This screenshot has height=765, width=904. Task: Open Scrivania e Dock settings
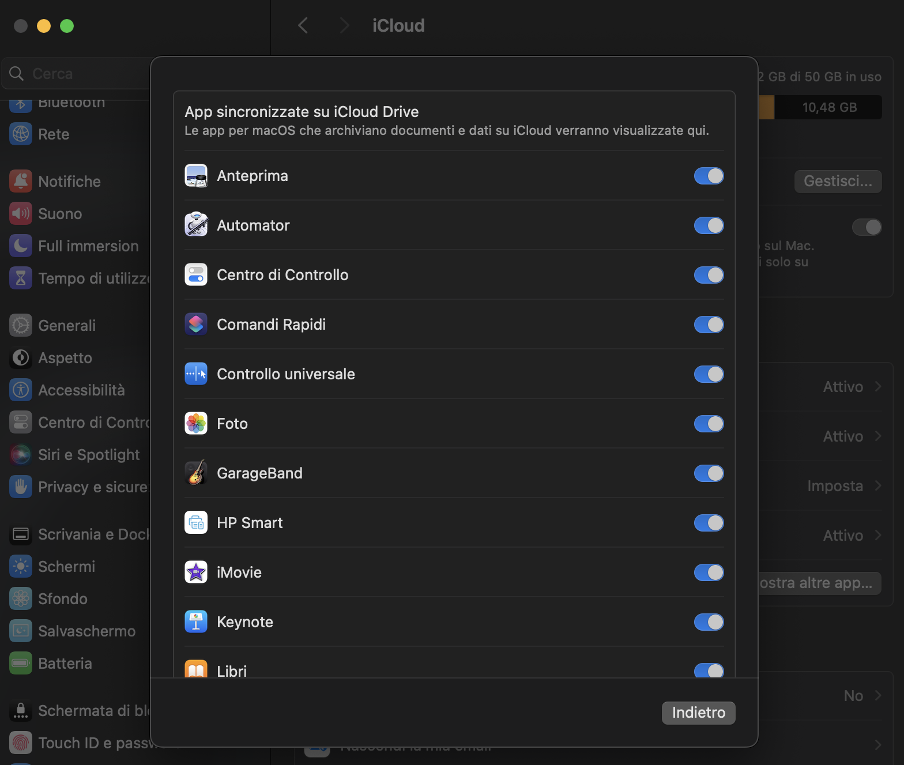pos(80,534)
